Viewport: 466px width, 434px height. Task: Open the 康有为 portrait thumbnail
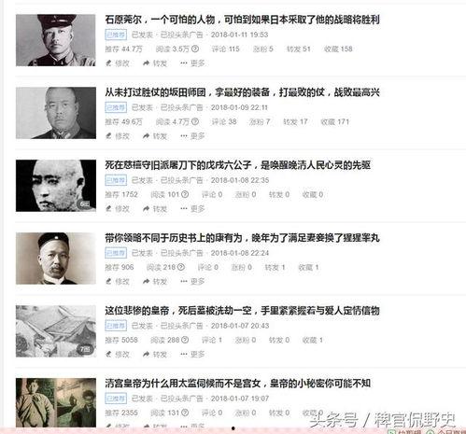pos(56,259)
